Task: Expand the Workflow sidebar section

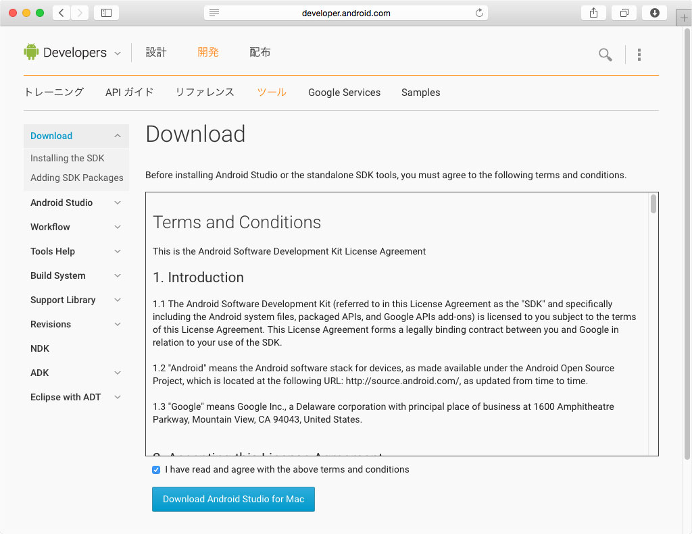Action: (x=118, y=227)
